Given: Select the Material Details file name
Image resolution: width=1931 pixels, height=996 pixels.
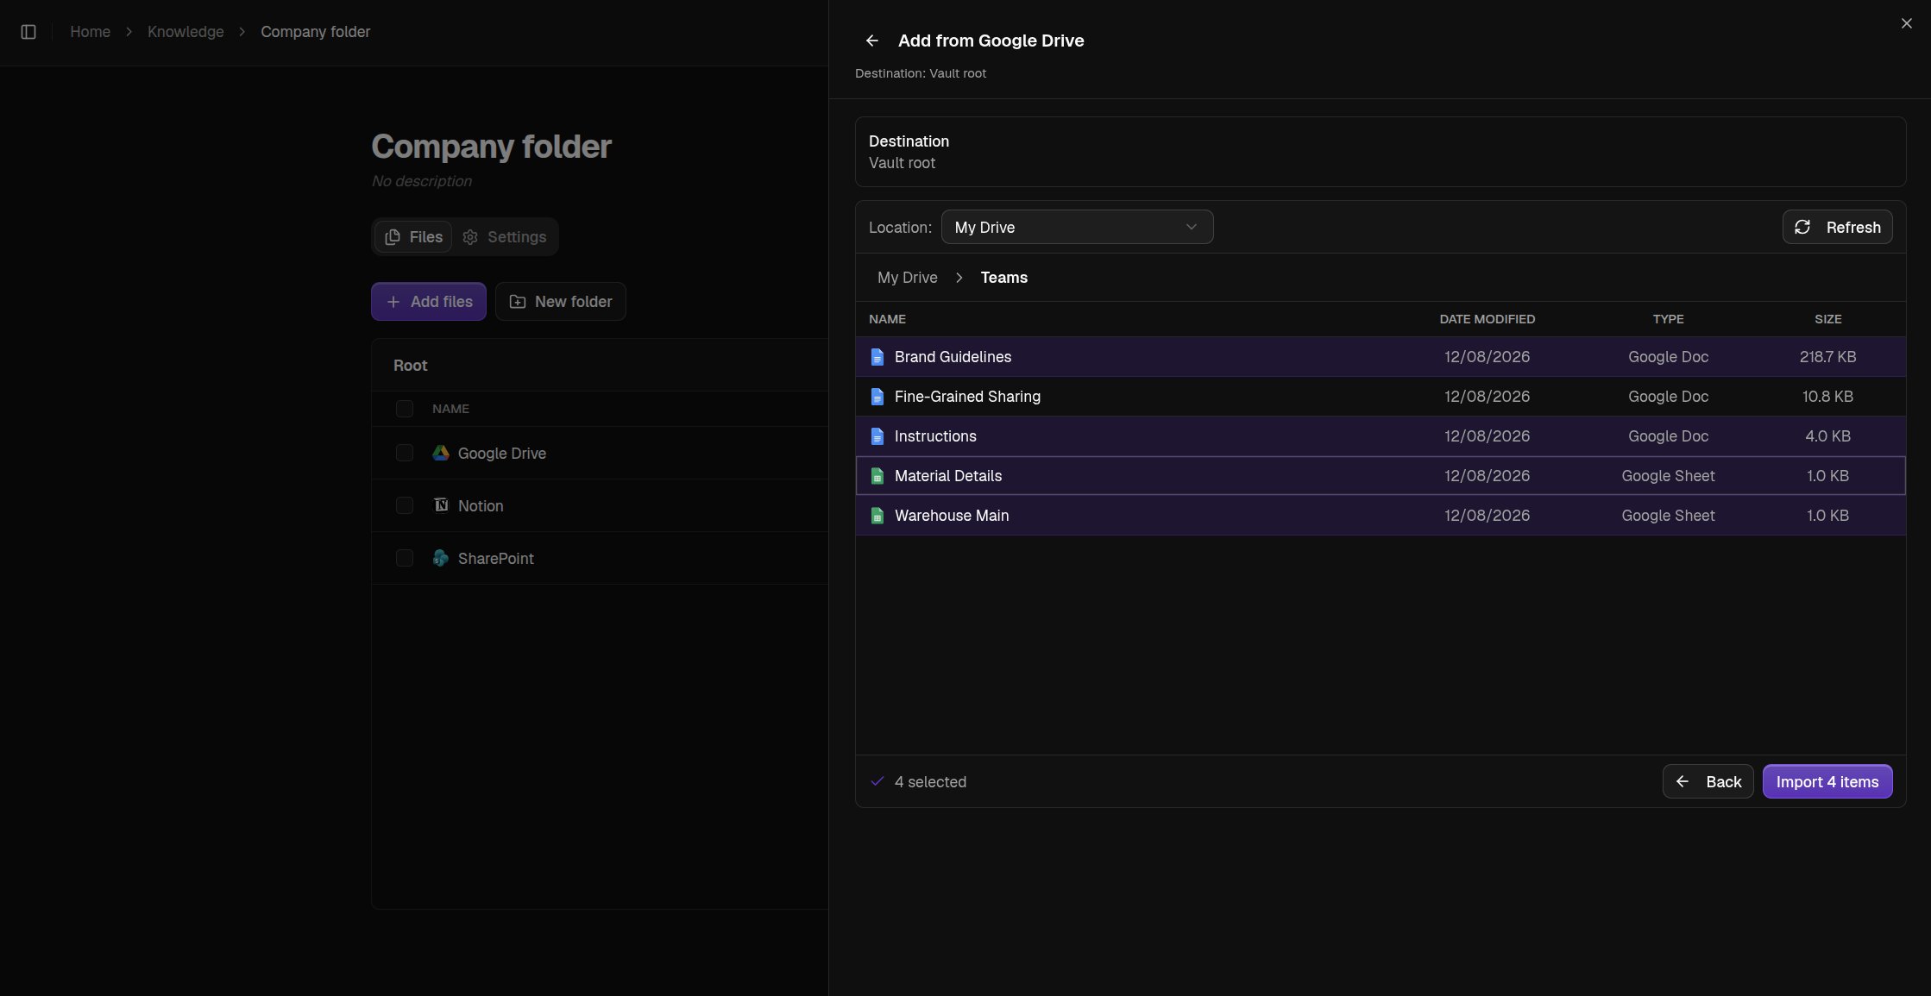Looking at the screenshot, I should click(x=948, y=476).
